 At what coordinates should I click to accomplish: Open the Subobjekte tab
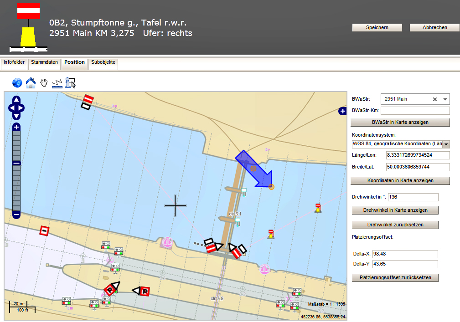103,62
